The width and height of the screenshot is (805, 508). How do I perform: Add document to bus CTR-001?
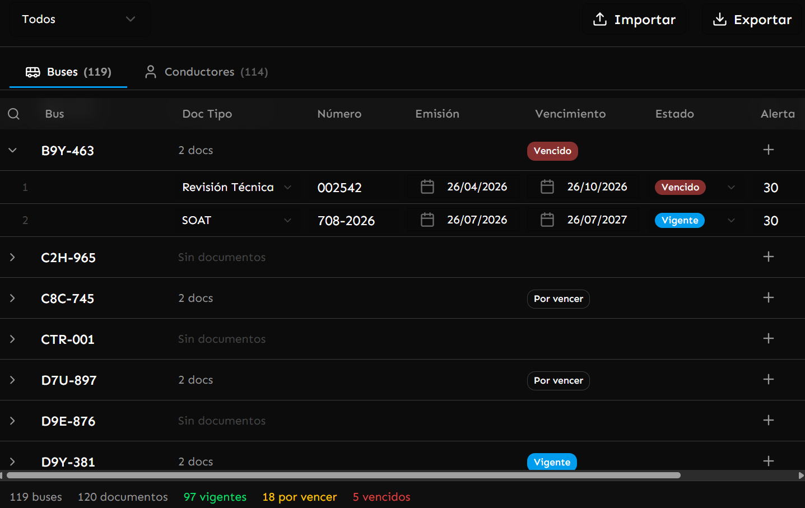pyautogui.click(x=769, y=338)
